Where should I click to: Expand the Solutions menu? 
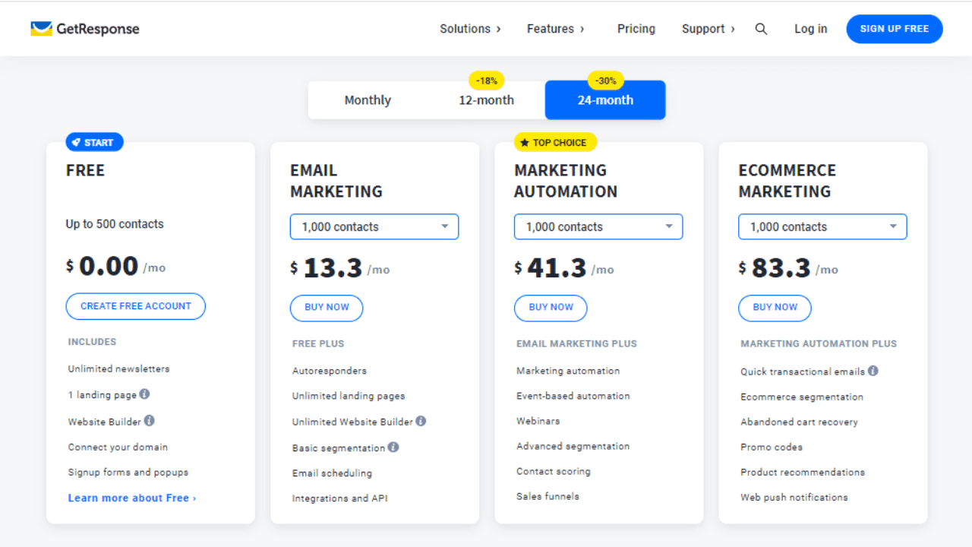[x=471, y=29]
